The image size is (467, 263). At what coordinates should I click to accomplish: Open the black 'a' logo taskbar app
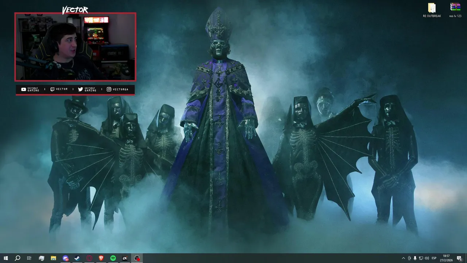pos(125,258)
